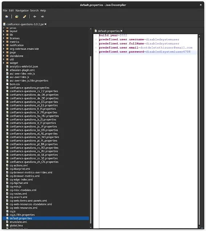
Task: Select cq-web-resources.xml in tree
Action: point(24,208)
